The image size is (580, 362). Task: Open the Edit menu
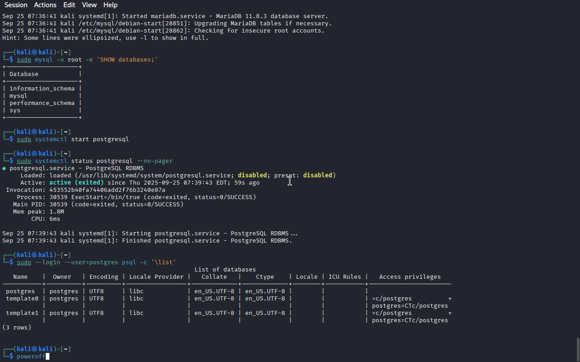[69, 5]
